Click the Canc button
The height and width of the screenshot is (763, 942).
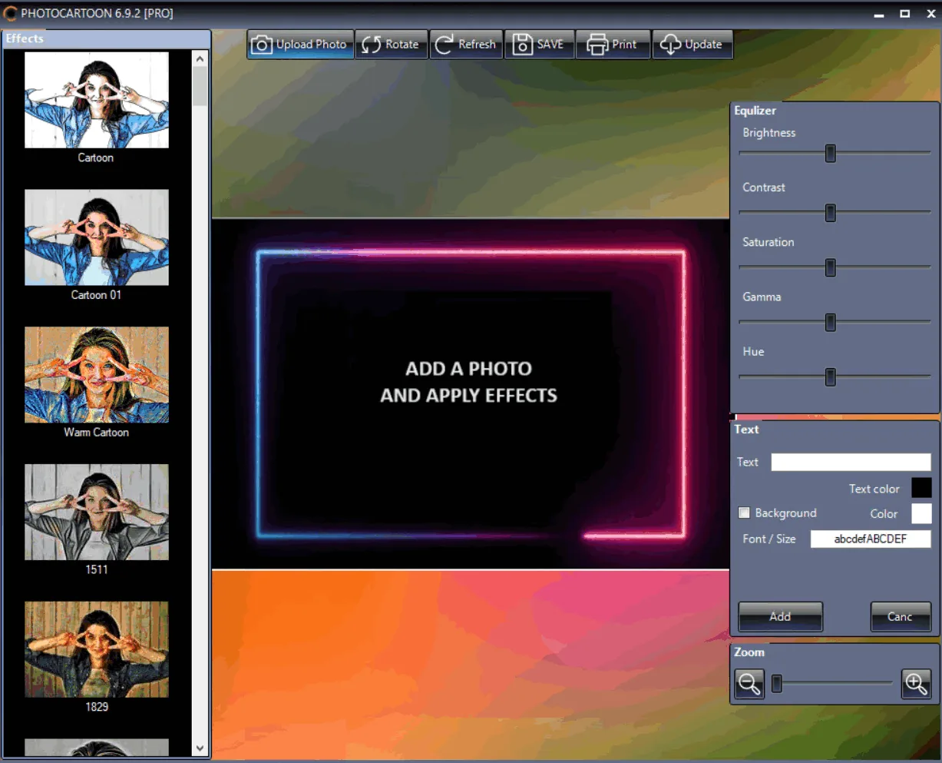(x=901, y=616)
